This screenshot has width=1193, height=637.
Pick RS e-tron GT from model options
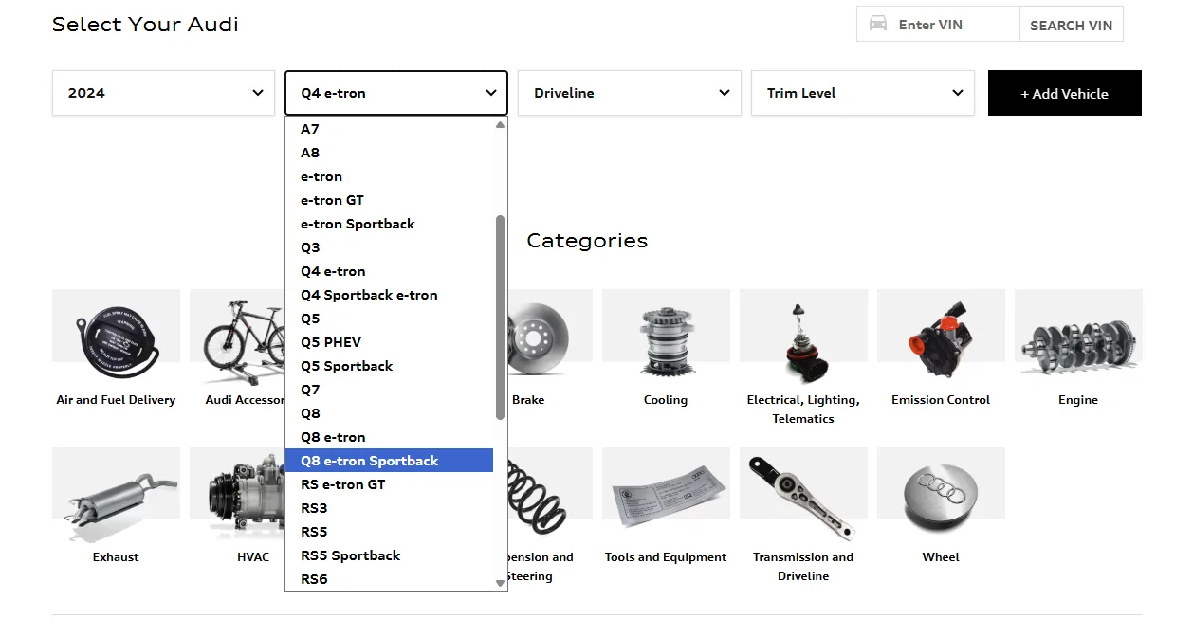pos(343,484)
